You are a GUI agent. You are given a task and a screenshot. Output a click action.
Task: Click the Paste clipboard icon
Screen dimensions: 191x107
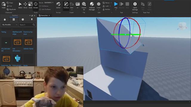tap(4, 4)
